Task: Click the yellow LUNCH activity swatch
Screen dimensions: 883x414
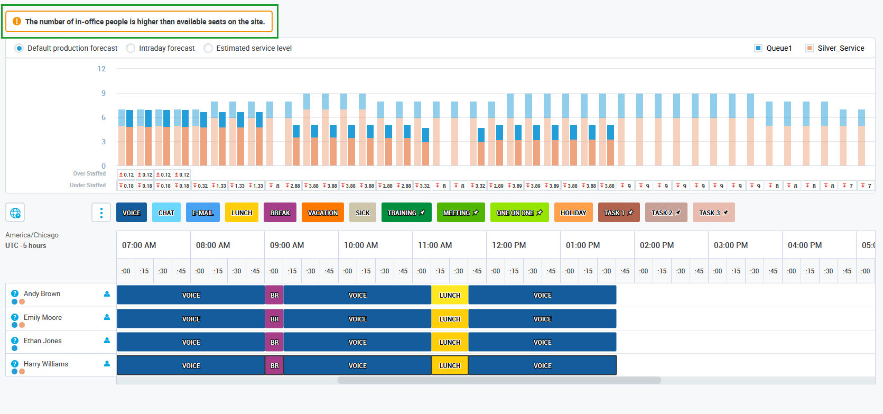Action: click(x=241, y=213)
